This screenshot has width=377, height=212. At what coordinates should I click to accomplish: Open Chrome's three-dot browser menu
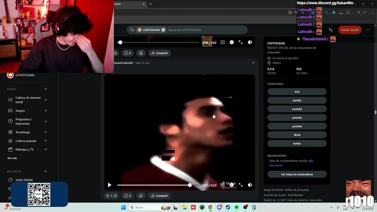coord(373,12)
